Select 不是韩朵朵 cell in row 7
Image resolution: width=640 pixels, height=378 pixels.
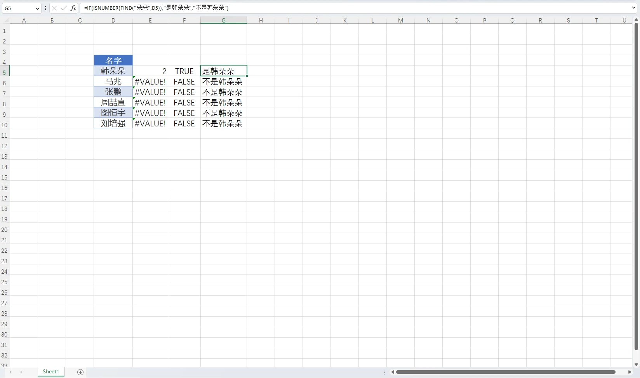(224, 91)
